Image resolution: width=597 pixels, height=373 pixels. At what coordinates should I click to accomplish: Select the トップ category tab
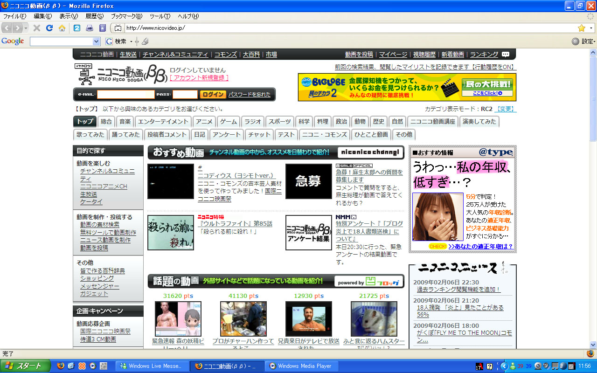point(85,122)
